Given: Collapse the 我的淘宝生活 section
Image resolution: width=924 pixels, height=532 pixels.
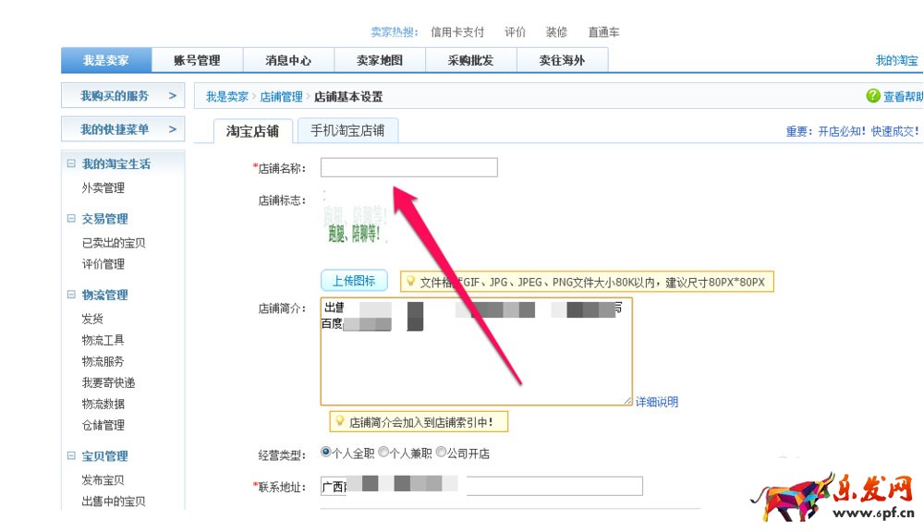Looking at the screenshot, I should click(71, 164).
